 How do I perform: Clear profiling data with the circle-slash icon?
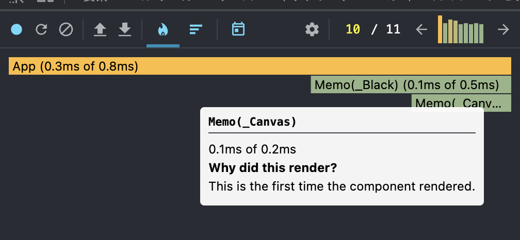[x=66, y=30]
